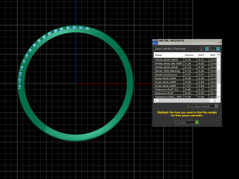The image size is (239, 179).
Task: Click the Library: Satin Blur metal label
Action: (170, 49)
